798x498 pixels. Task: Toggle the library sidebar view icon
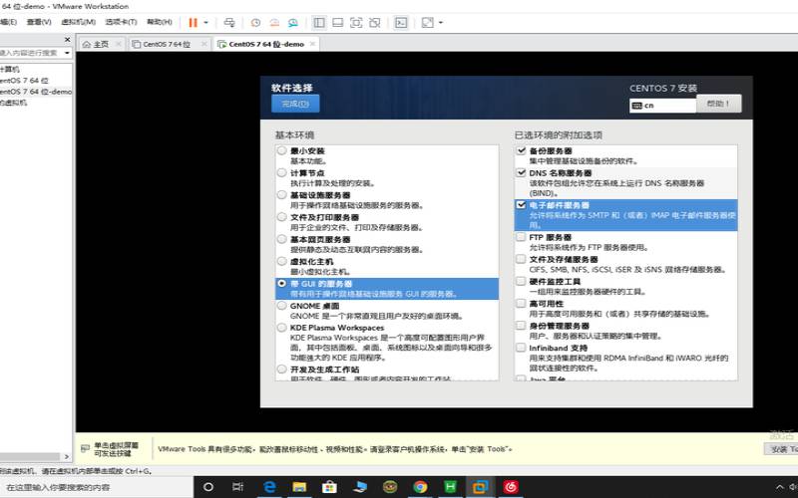(x=319, y=22)
